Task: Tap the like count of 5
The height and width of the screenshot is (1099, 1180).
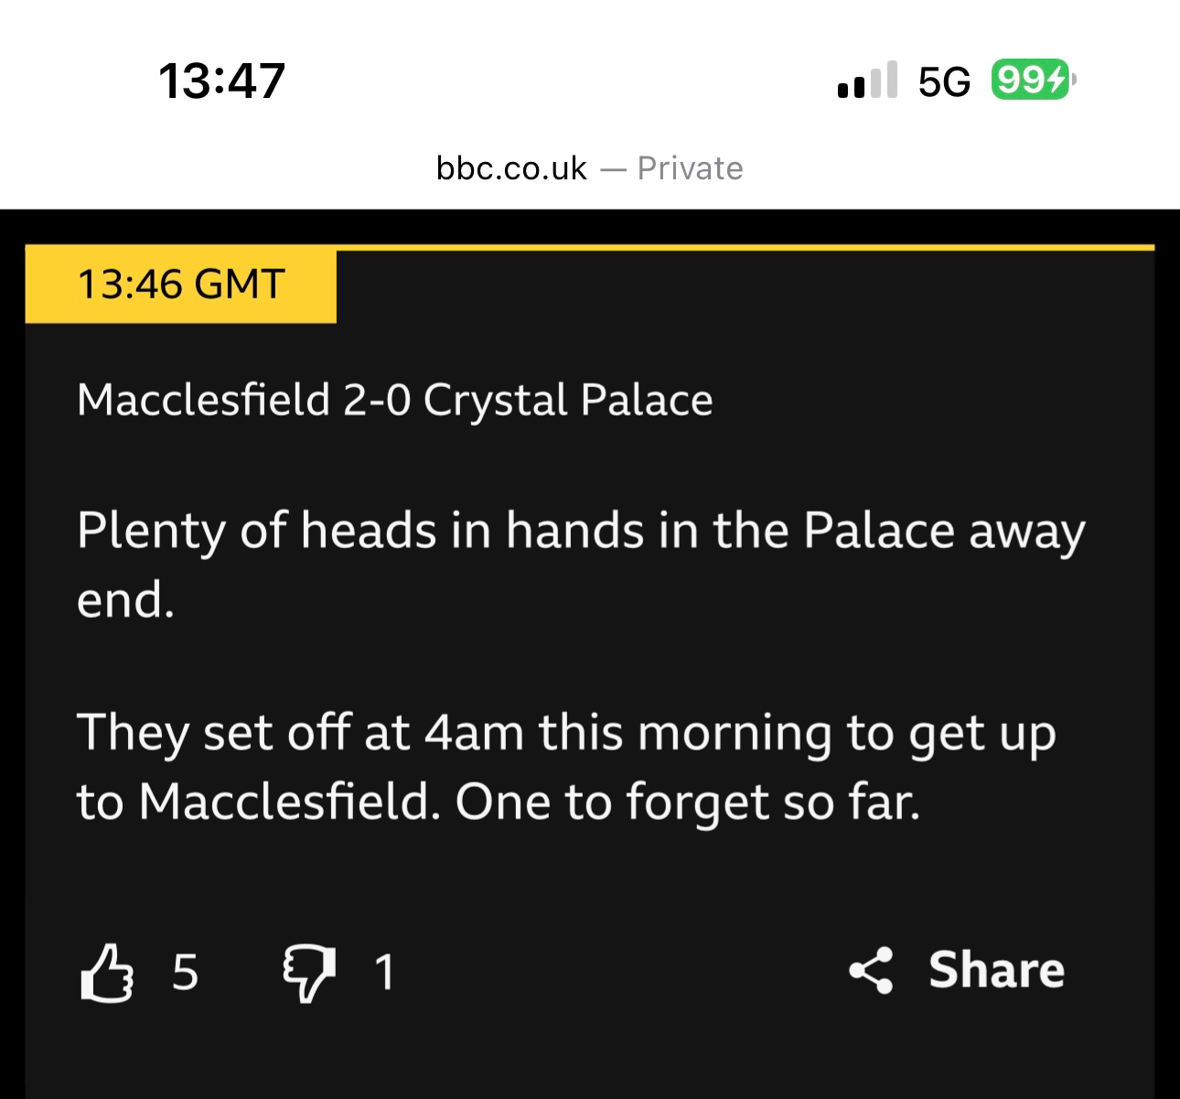Action: coord(185,972)
